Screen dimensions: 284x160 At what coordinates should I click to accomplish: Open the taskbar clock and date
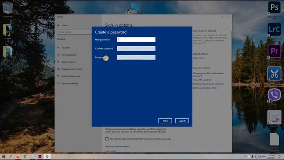(x=271, y=156)
